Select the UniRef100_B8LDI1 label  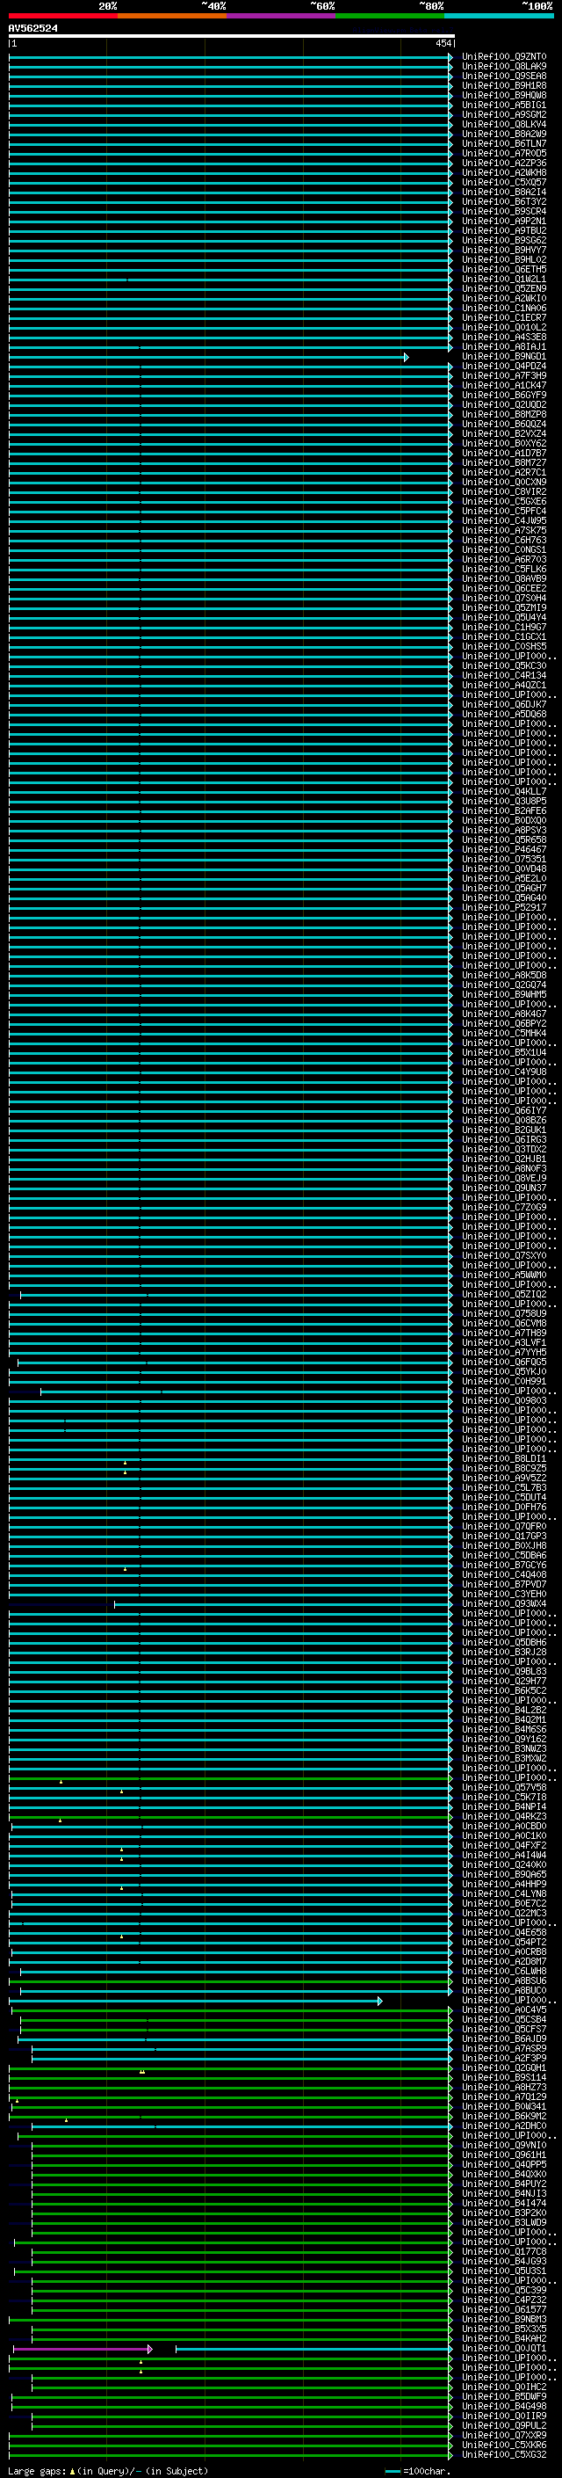(504, 1458)
